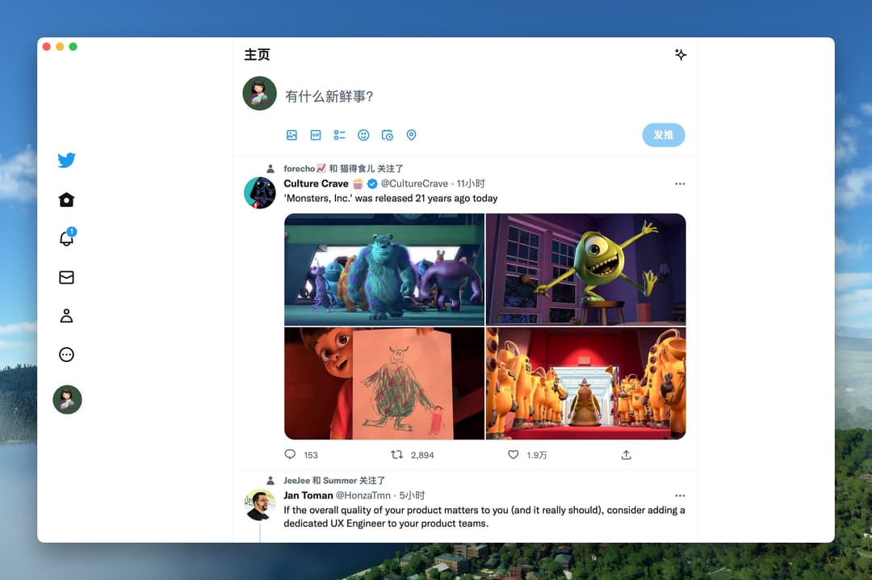
Task: Insert a GIF into the tweet
Action: [x=316, y=135]
